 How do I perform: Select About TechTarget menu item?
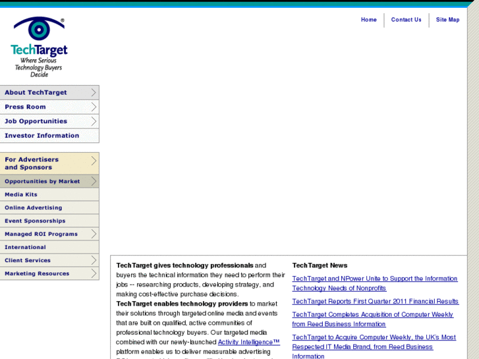(49, 93)
